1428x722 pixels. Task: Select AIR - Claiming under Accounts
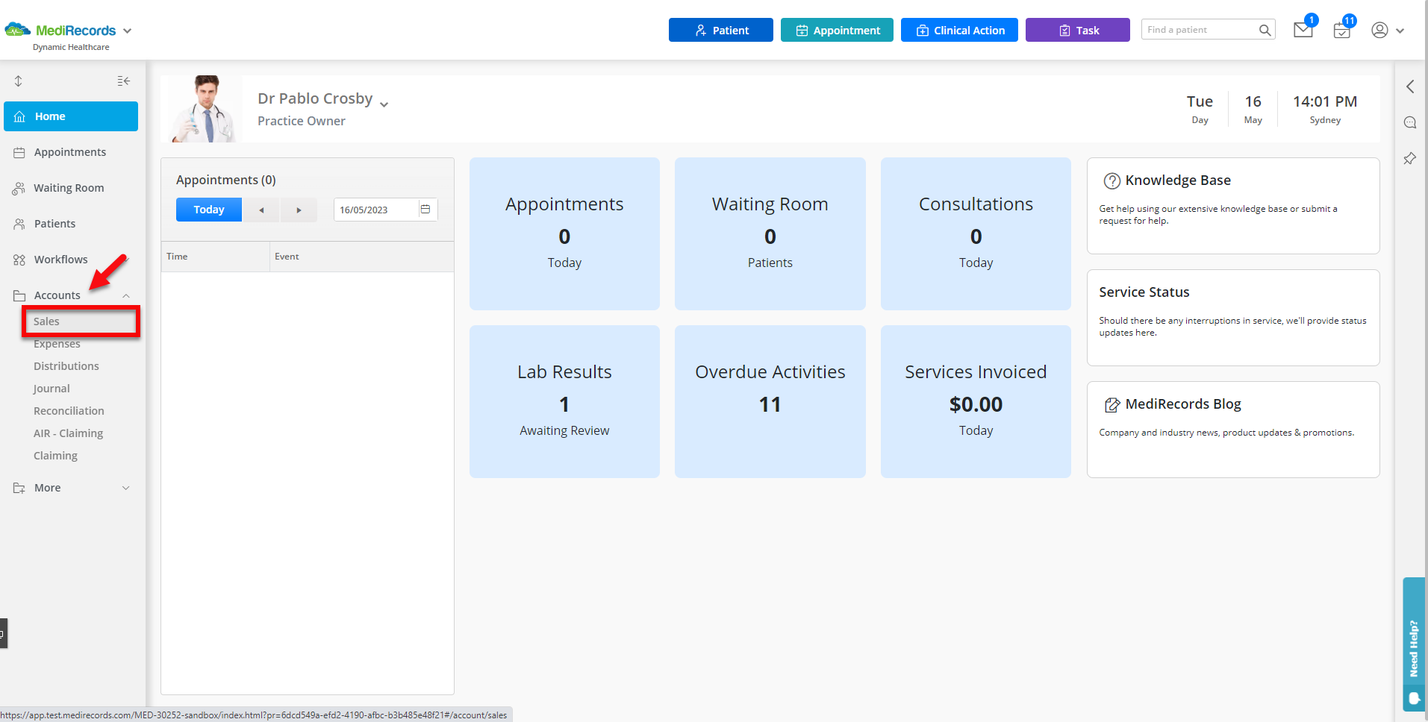[x=68, y=433]
